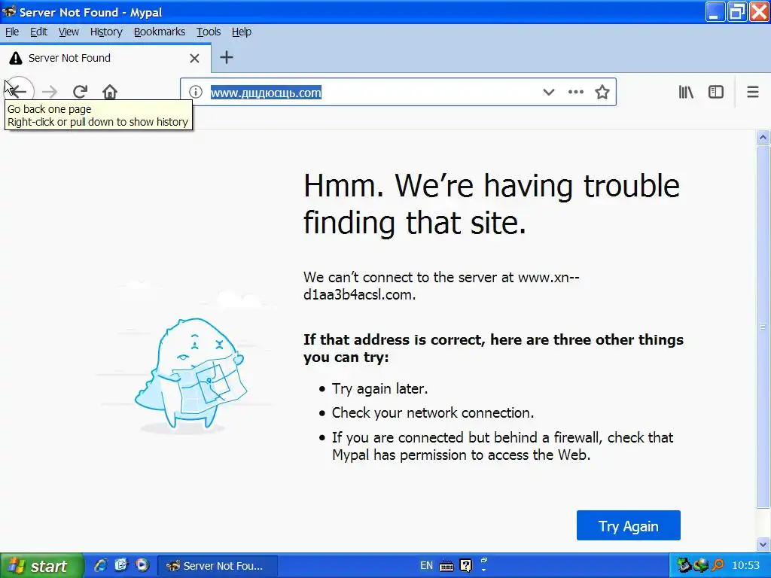Click the EN language indicator

[x=426, y=566]
